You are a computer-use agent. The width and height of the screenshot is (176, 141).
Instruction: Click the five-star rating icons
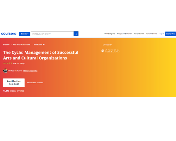tap(8, 63)
